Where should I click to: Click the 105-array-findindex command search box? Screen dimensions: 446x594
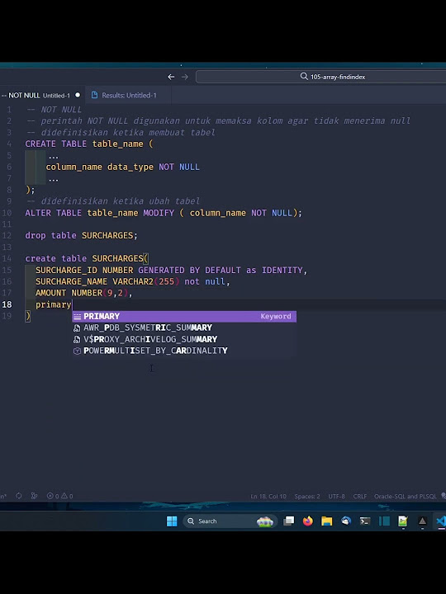coord(320,77)
